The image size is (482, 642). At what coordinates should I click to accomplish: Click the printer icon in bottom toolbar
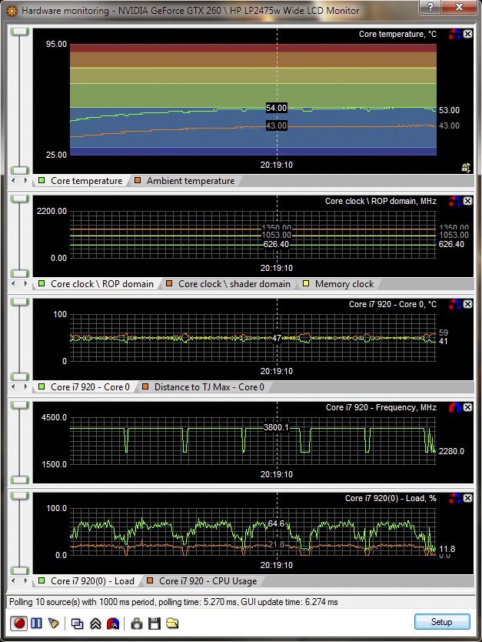point(136,622)
